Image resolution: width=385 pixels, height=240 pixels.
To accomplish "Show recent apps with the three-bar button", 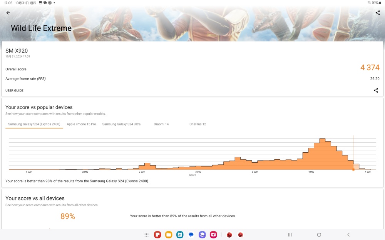I will 290,235.
